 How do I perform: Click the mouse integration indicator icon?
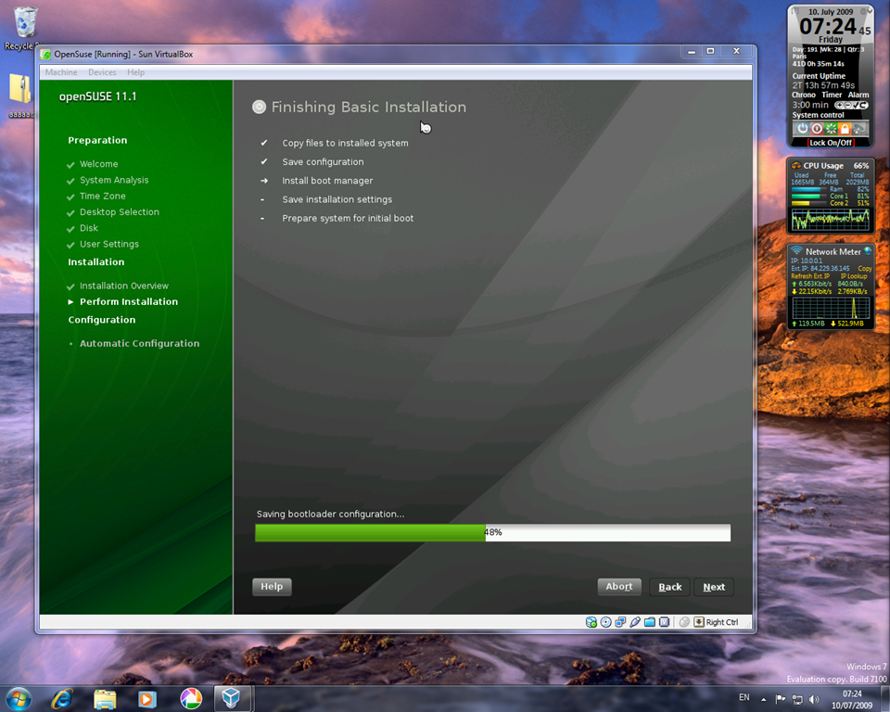point(684,622)
